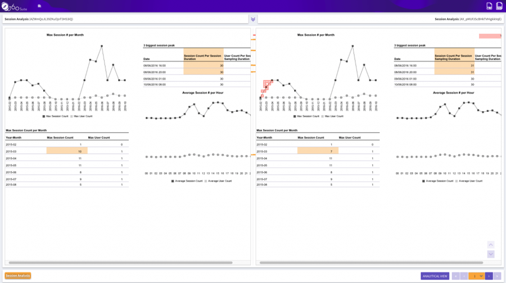This screenshot has width=506, height=283.
Task: Jump to the next difference with the down arrow
Action: point(491,254)
